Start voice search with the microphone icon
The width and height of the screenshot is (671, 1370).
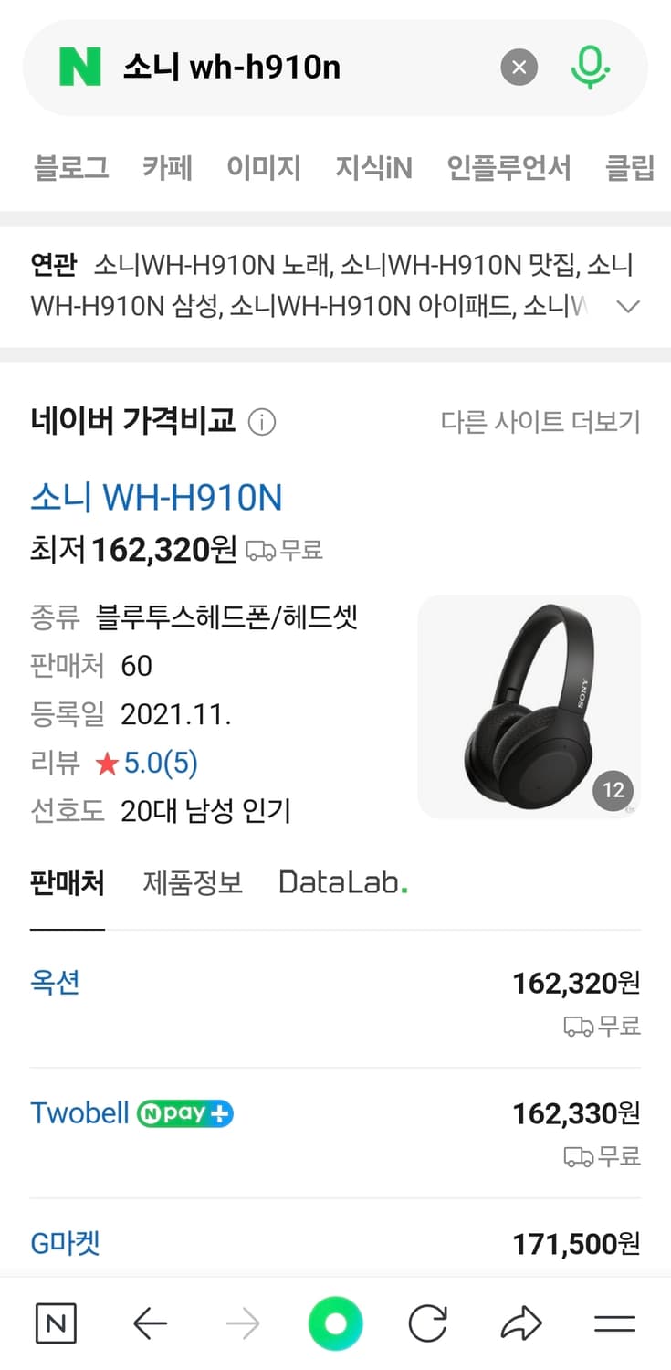tap(591, 67)
